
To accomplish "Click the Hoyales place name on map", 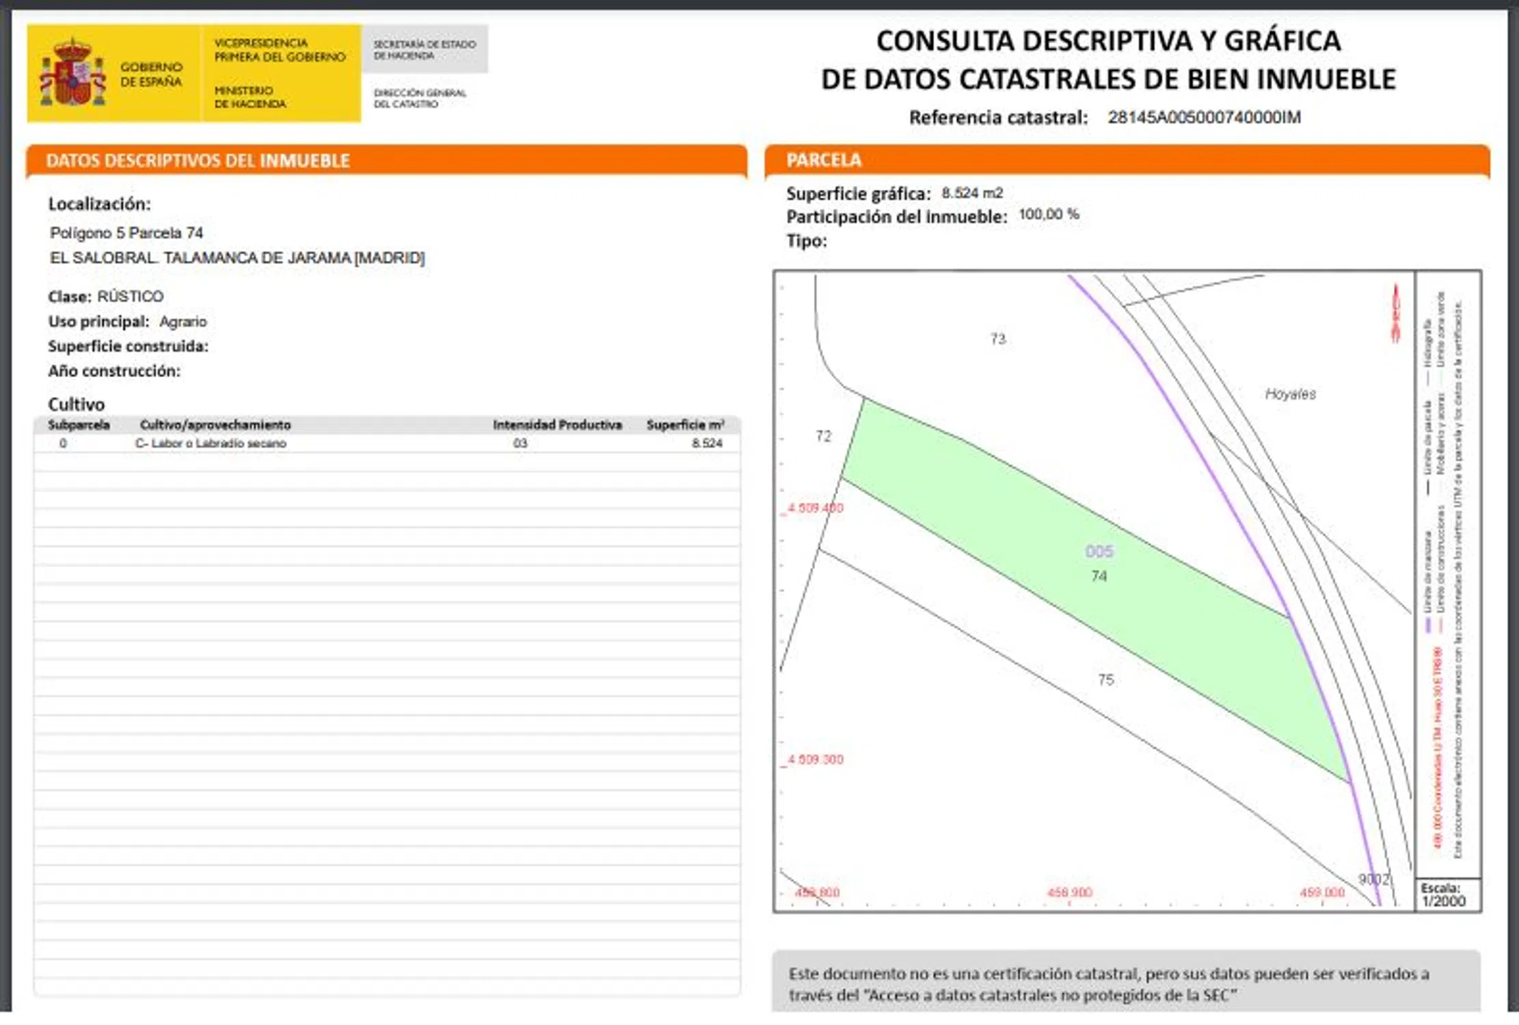I will click(x=1290, y=394).
